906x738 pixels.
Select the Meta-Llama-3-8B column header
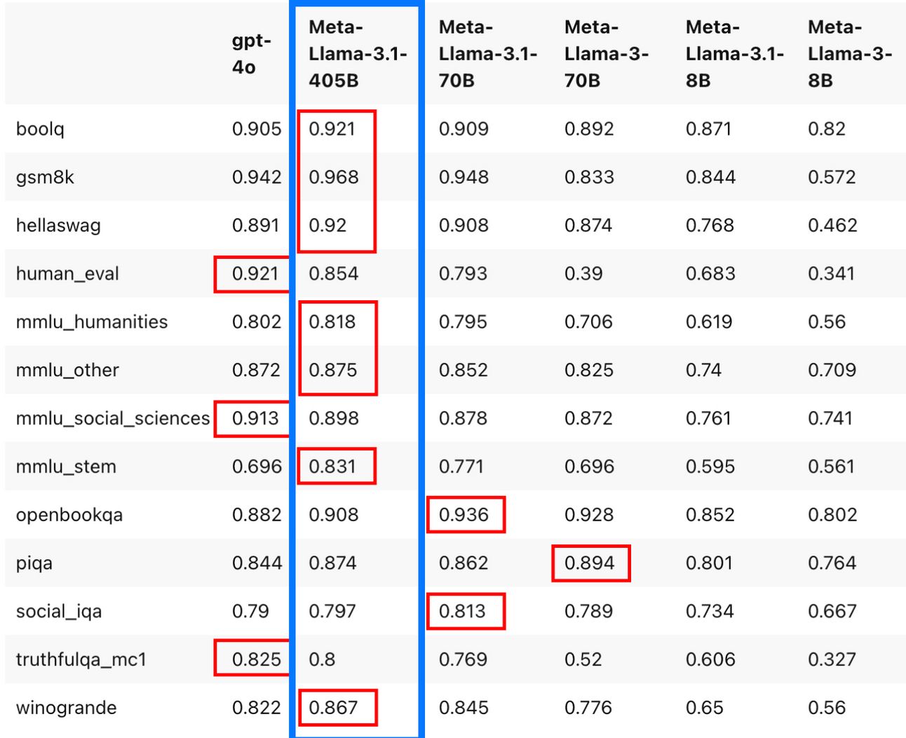click(850, 54)
